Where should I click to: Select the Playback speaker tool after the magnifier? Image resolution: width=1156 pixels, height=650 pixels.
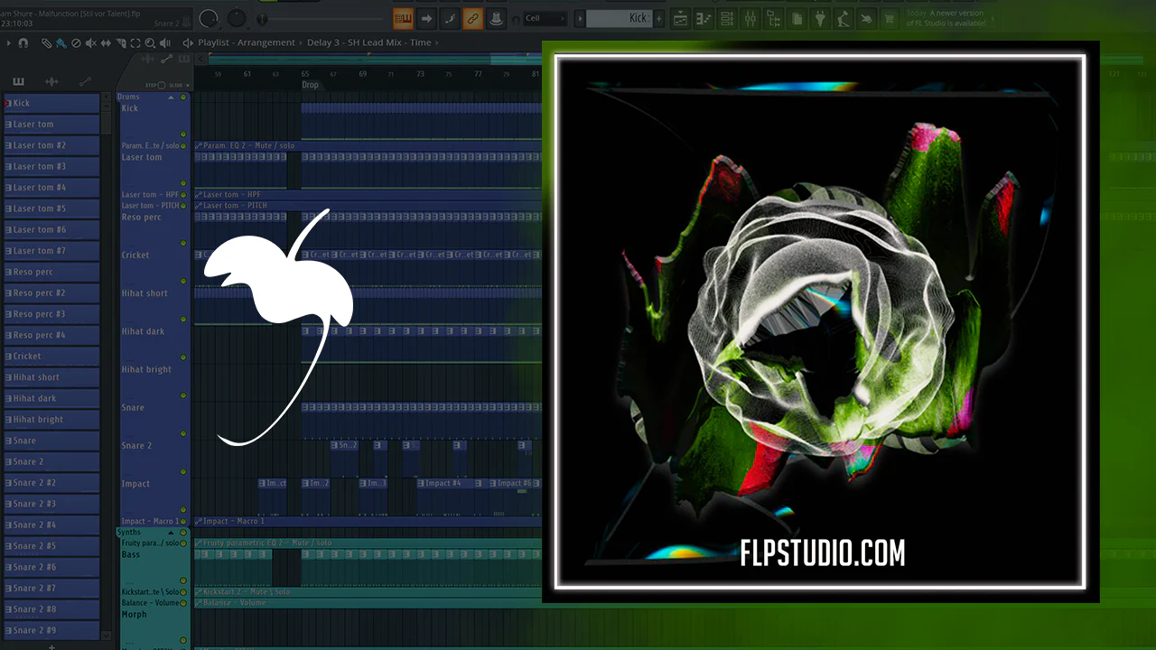point(163,42)
